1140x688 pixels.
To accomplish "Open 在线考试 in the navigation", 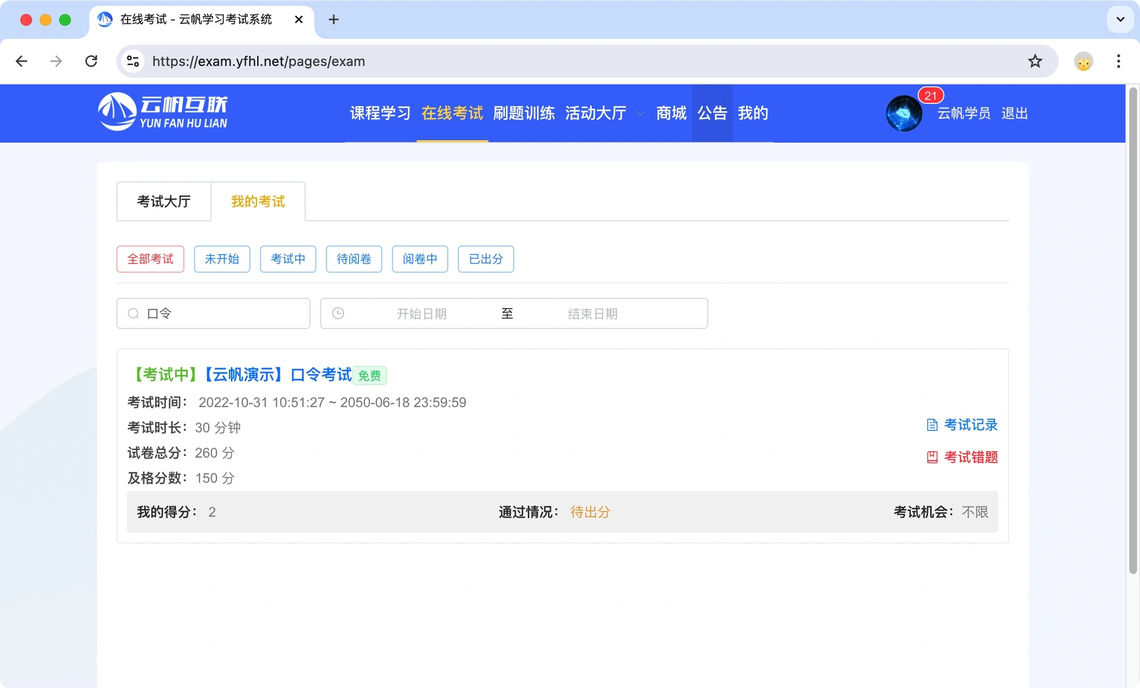I will [452, 113].
